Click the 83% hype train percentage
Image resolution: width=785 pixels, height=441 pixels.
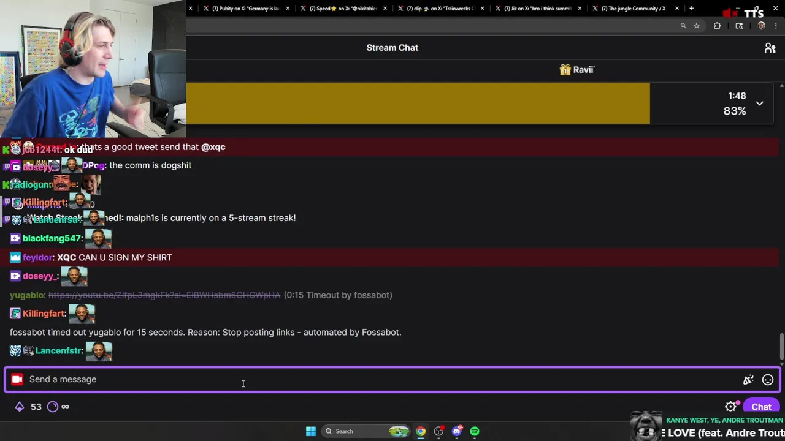735,111
